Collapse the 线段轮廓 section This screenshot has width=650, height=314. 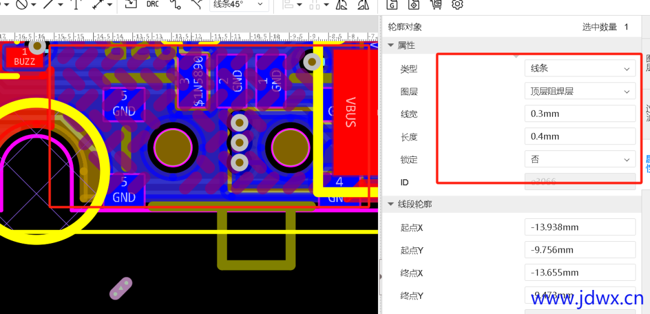point(391,205)
